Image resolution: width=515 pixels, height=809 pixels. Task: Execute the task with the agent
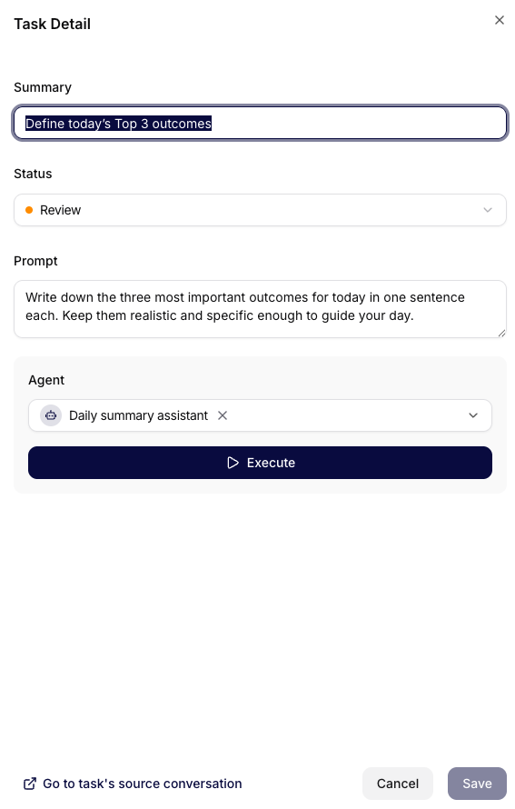260,463
